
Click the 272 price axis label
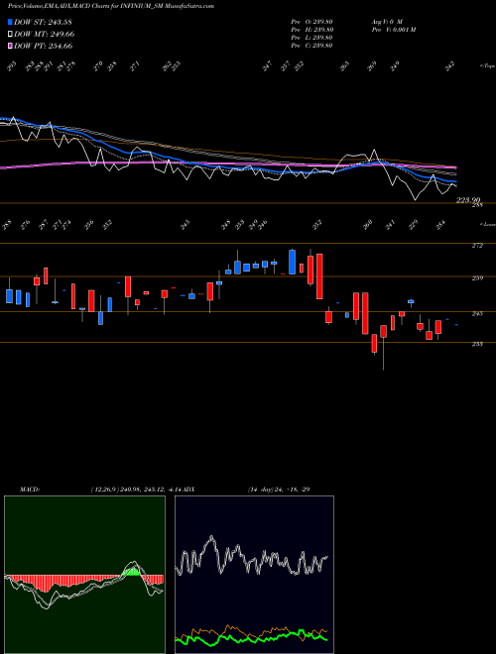[477, 246]
